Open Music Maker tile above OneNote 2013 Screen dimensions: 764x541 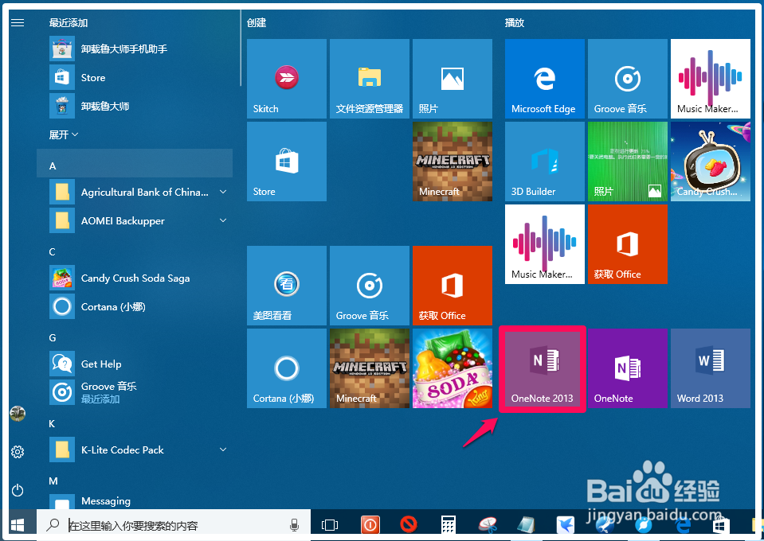[545, 243]
